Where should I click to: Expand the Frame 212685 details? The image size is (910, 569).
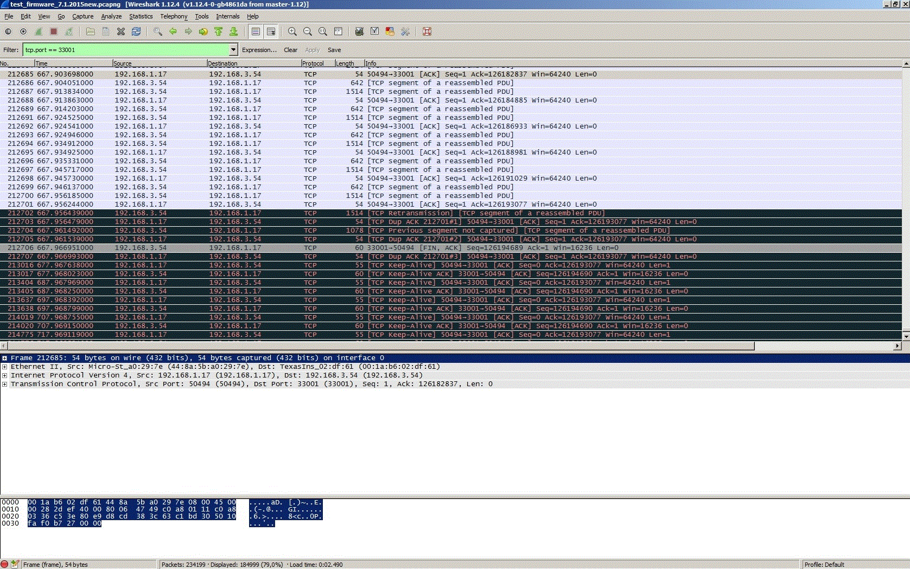(x=4, y=358)
